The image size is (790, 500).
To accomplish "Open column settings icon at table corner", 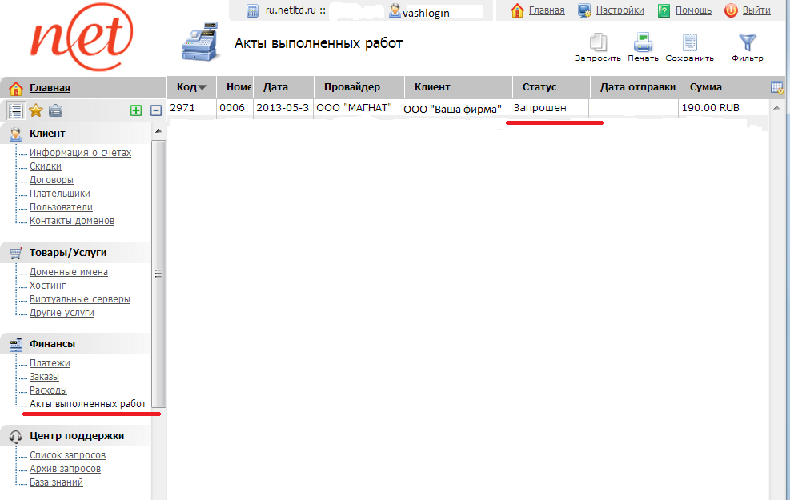I will pos(776,87).
